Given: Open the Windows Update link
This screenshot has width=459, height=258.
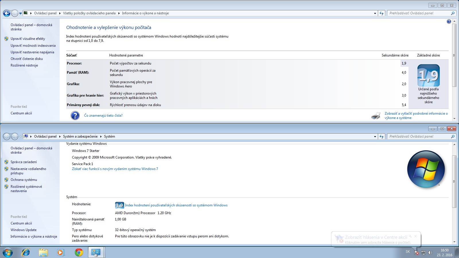Looking at the screenshot, I should point(24,230).
